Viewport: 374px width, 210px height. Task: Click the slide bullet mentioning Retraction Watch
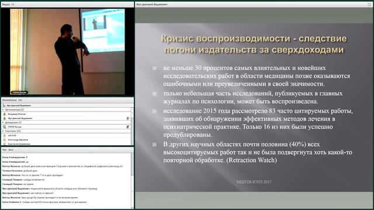point(258,152)
